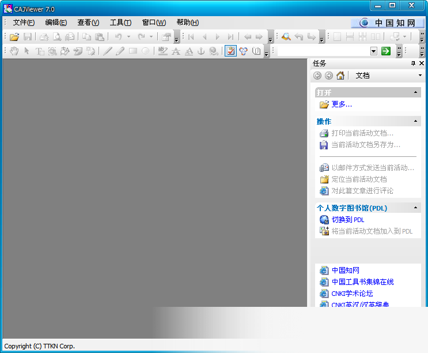The image size is (428, 353).
Task: Select the Hand pan tool
Action: pyautogui.click(x=14, y=51)
